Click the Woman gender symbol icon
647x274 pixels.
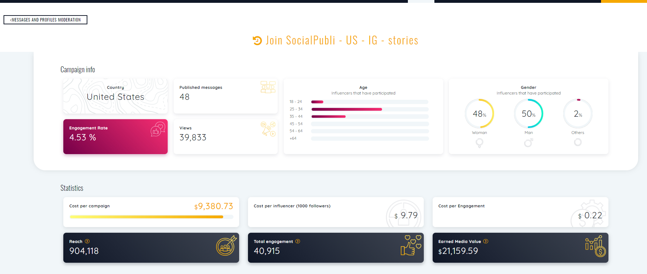coord(479,143)
